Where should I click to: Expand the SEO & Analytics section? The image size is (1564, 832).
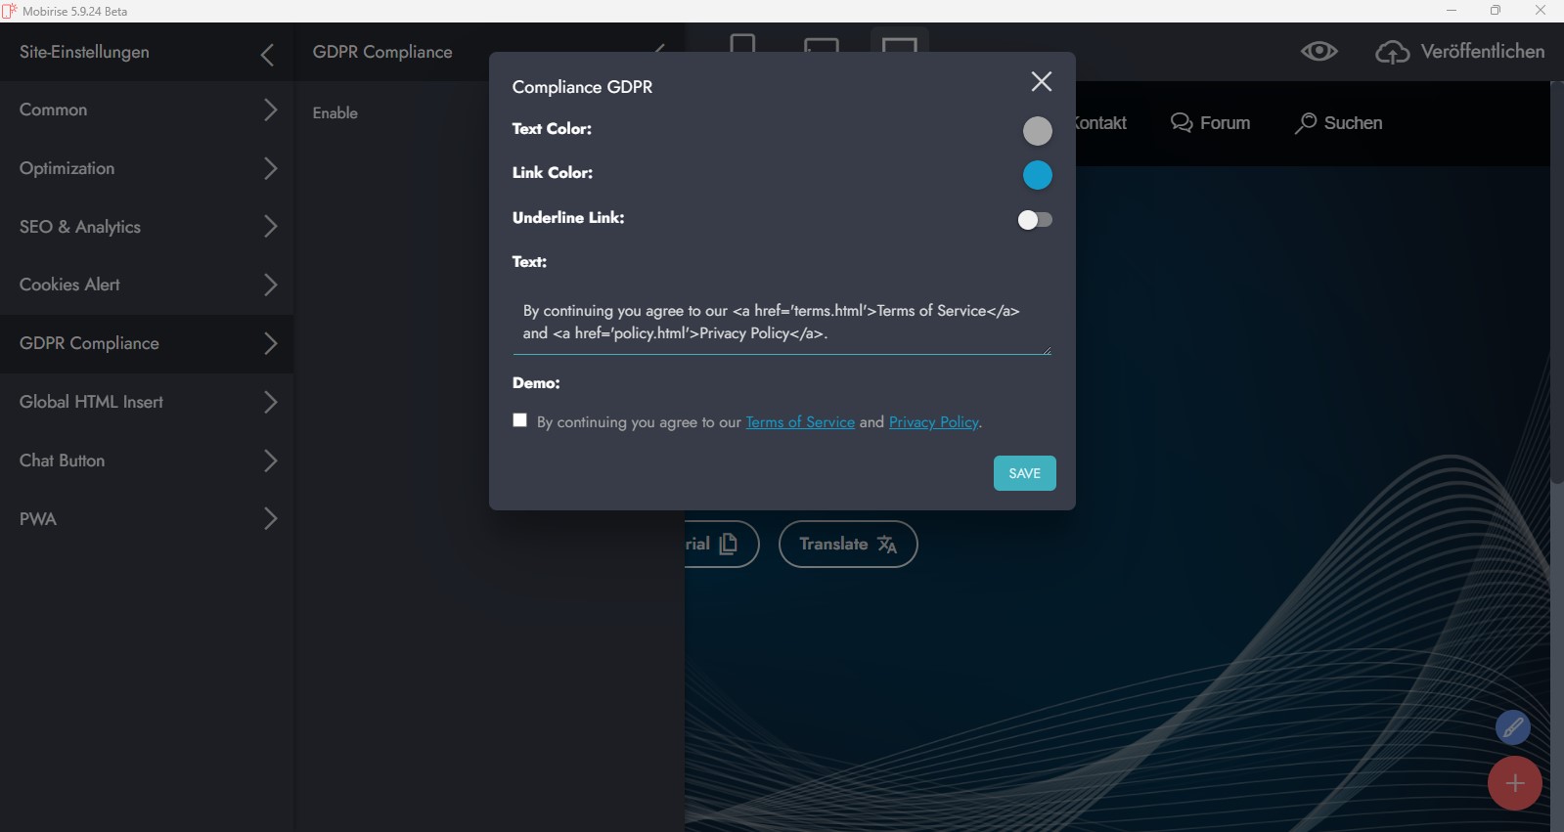click(270, 227)
